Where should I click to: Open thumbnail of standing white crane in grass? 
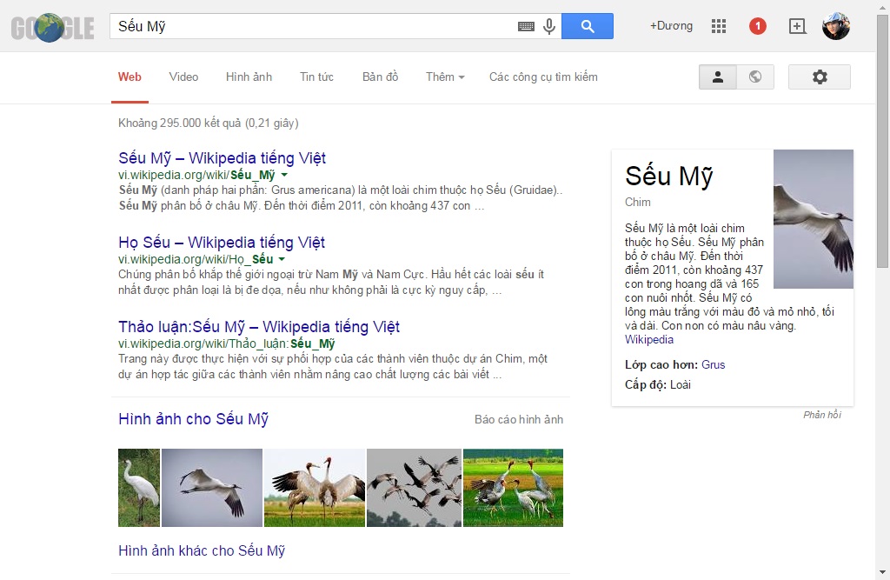pyautogui.click(x=139, y=488)
